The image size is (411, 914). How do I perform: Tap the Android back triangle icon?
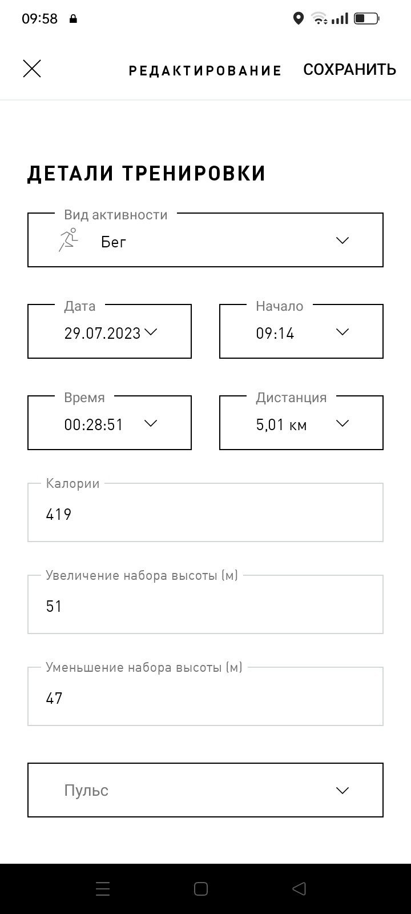tap(299, 889)
